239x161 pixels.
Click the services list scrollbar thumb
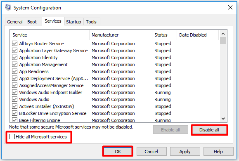[x=223, y=41]
